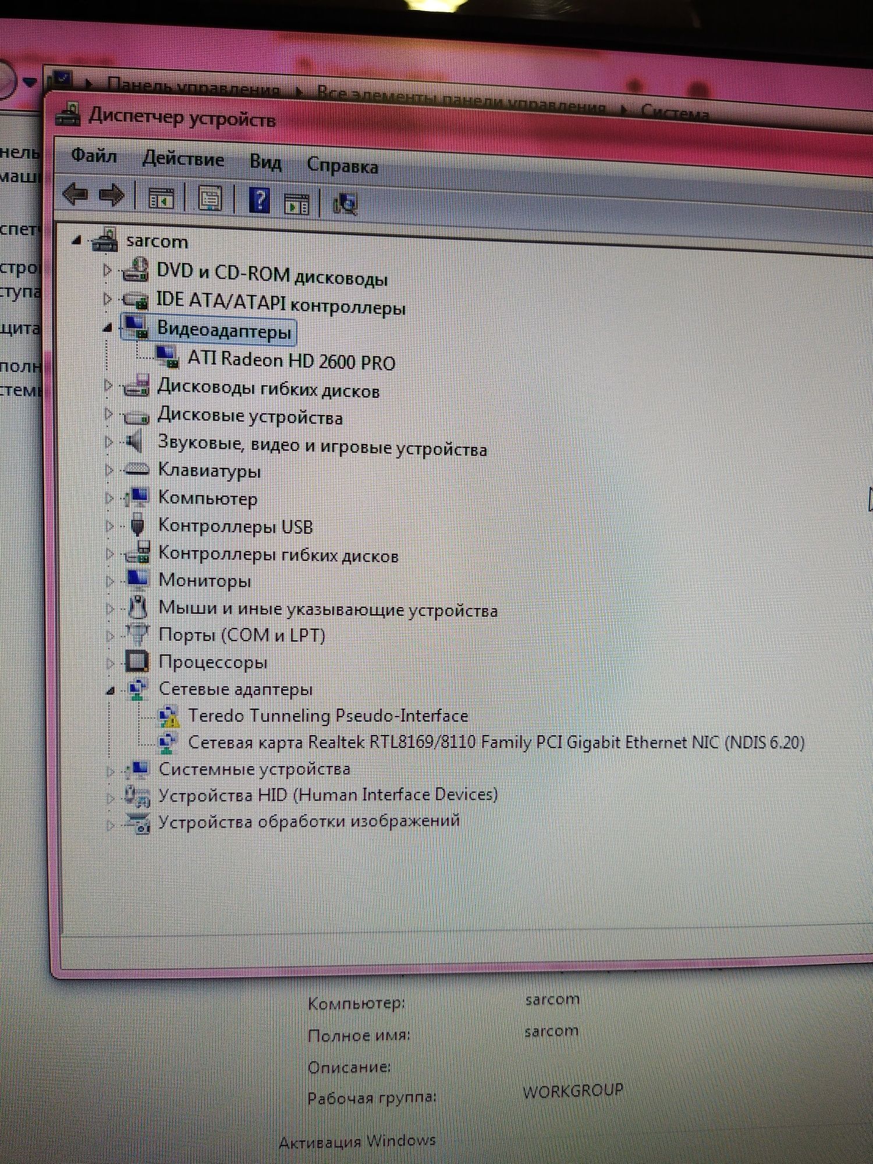873x1164 pixels.
Task: Click the HID devices category icon
Action: pos(139,796)
